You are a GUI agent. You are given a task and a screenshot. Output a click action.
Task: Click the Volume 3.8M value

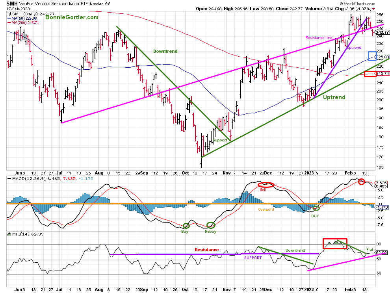tap(319, 9)
